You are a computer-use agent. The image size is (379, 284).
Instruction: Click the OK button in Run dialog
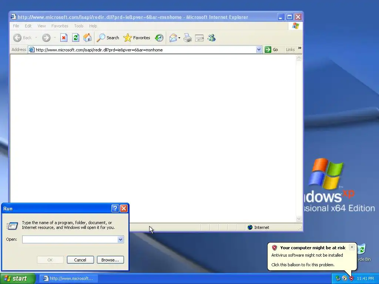coord(50,260)
